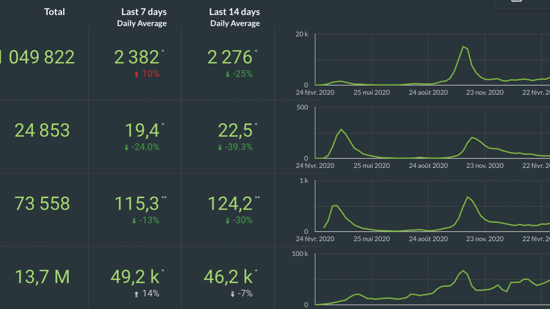The image size is (550, 309).
Task: Click the down arrow next to -39.3%
Action: click(x=220, y=147)
